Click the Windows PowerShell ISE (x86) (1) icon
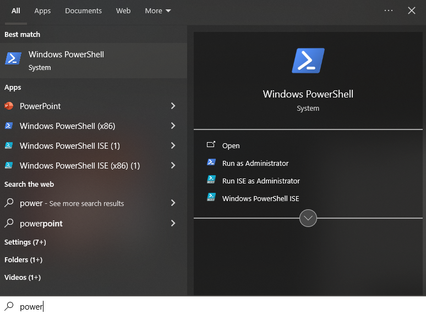 point(9,165)
